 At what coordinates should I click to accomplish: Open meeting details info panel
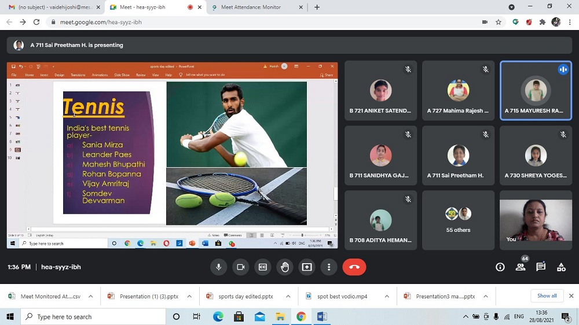coord(500,267)
